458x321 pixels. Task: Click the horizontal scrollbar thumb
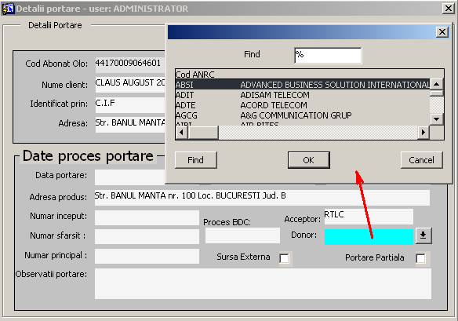pos(203,133)
